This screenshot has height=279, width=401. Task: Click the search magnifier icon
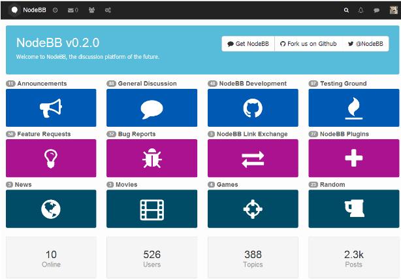click(346, 10)
